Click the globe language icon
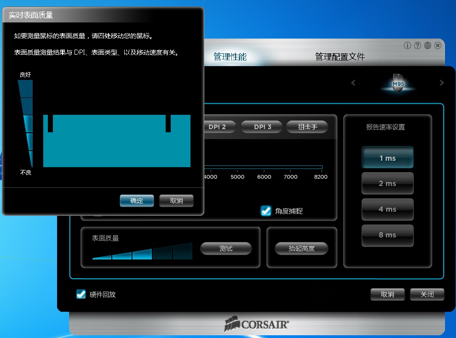The image size is (456, 338). tap(427, 45)
